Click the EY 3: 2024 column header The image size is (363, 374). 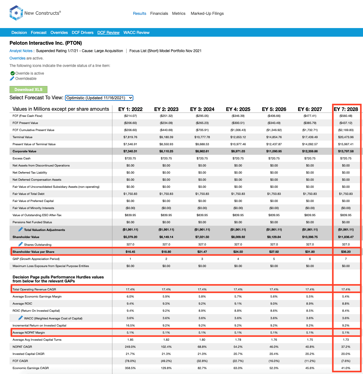coord(202,109)
